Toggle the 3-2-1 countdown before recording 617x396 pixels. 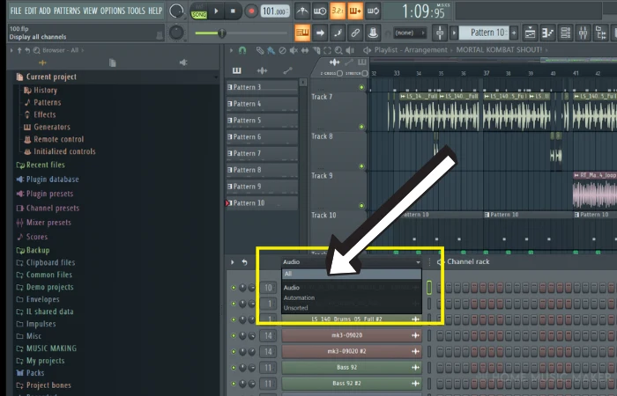click(x=338, y=11)
